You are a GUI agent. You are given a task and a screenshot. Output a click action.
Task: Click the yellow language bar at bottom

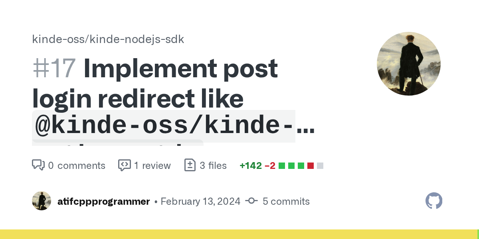click(239, 234)
